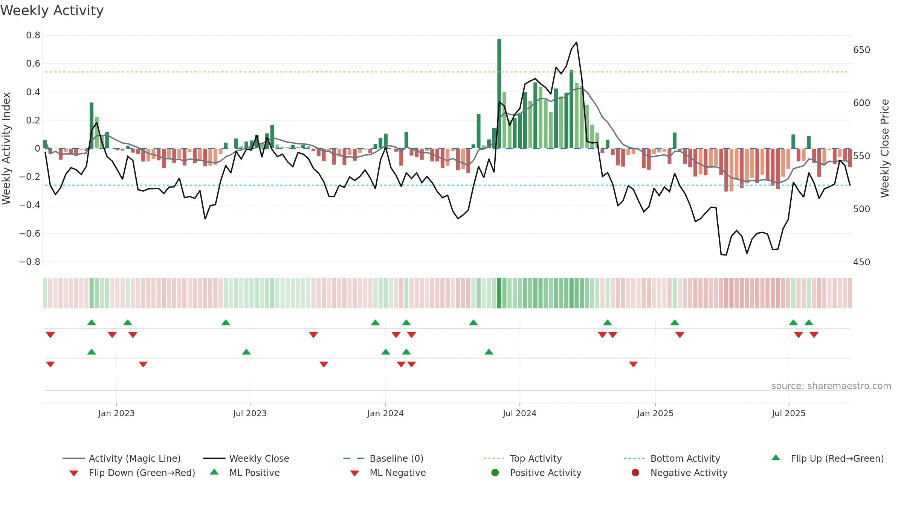
Task: Click the Weekly Activity chart title
Action: click(x=52, y=11)
